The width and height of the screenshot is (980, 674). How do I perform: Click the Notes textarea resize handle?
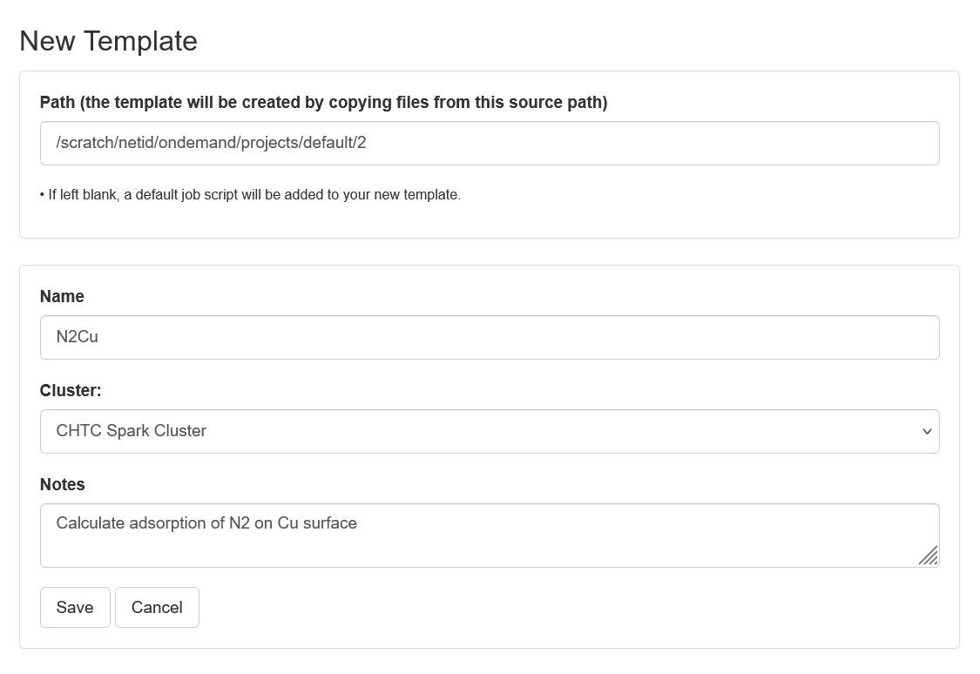click(929, 556)
